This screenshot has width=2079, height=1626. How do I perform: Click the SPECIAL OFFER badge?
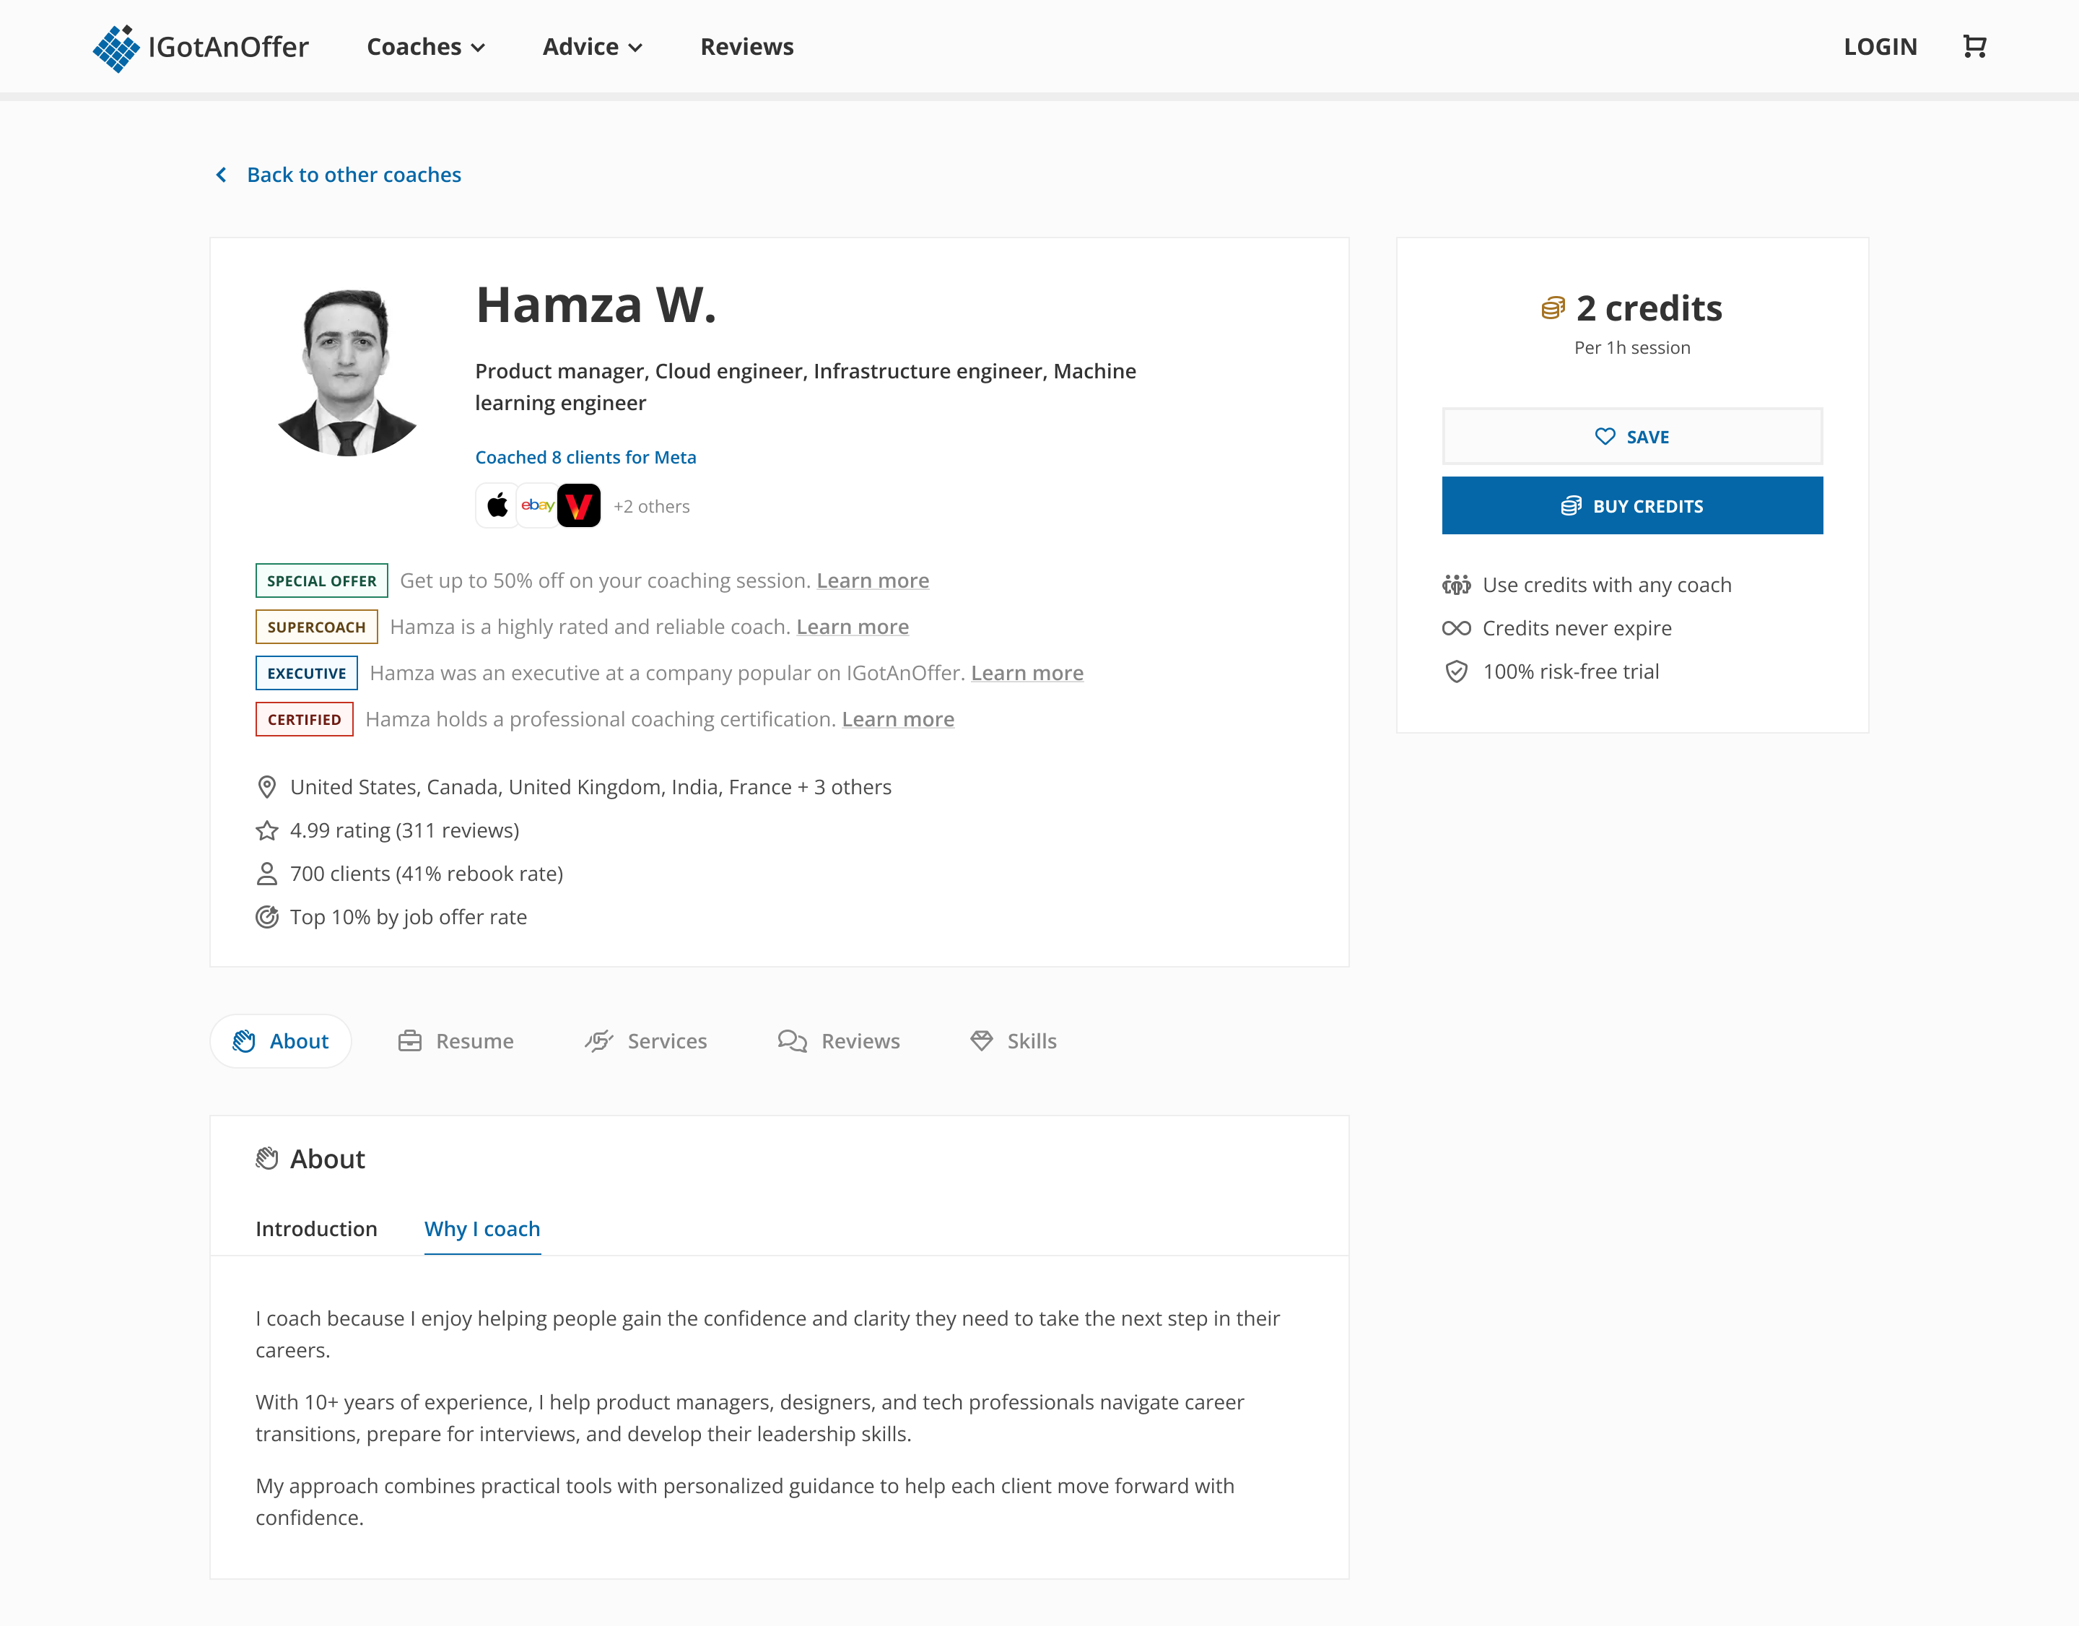point(322,581)
